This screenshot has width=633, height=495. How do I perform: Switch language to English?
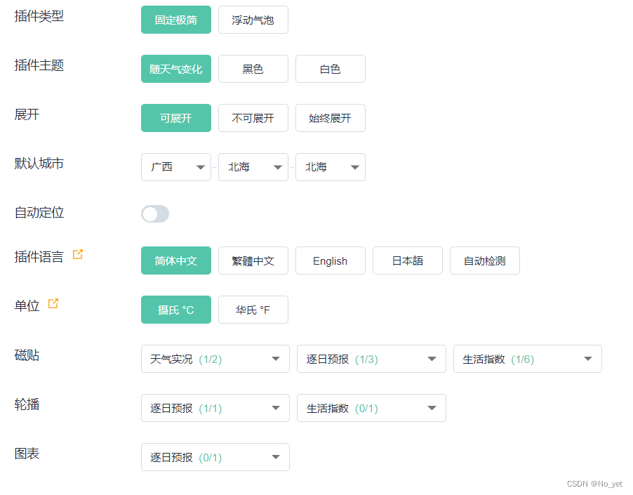[x=330, y=260]
